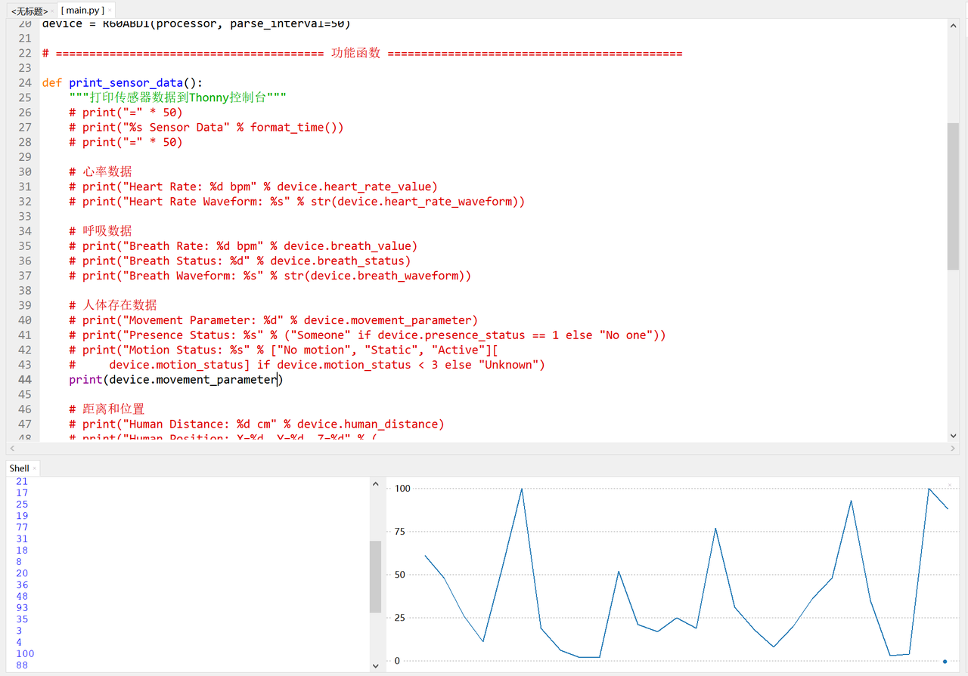This screenshot has width=968, height=676.
Task: Click editor vertical scrollbar up arrow
Action: coord(953,26)
